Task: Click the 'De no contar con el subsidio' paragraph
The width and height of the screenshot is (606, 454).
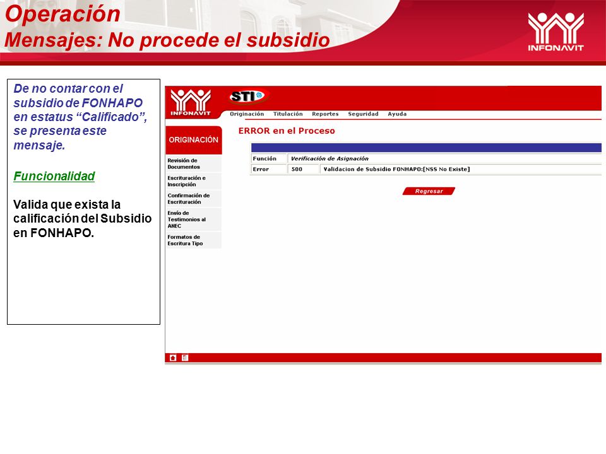Action: (x=80, y=117)
